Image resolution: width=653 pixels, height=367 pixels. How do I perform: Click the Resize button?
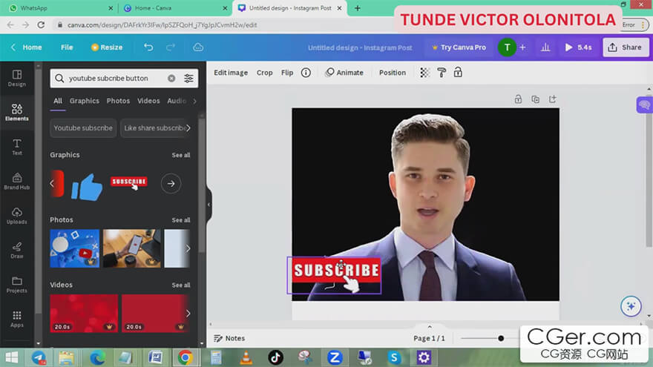tap(107, 47)
